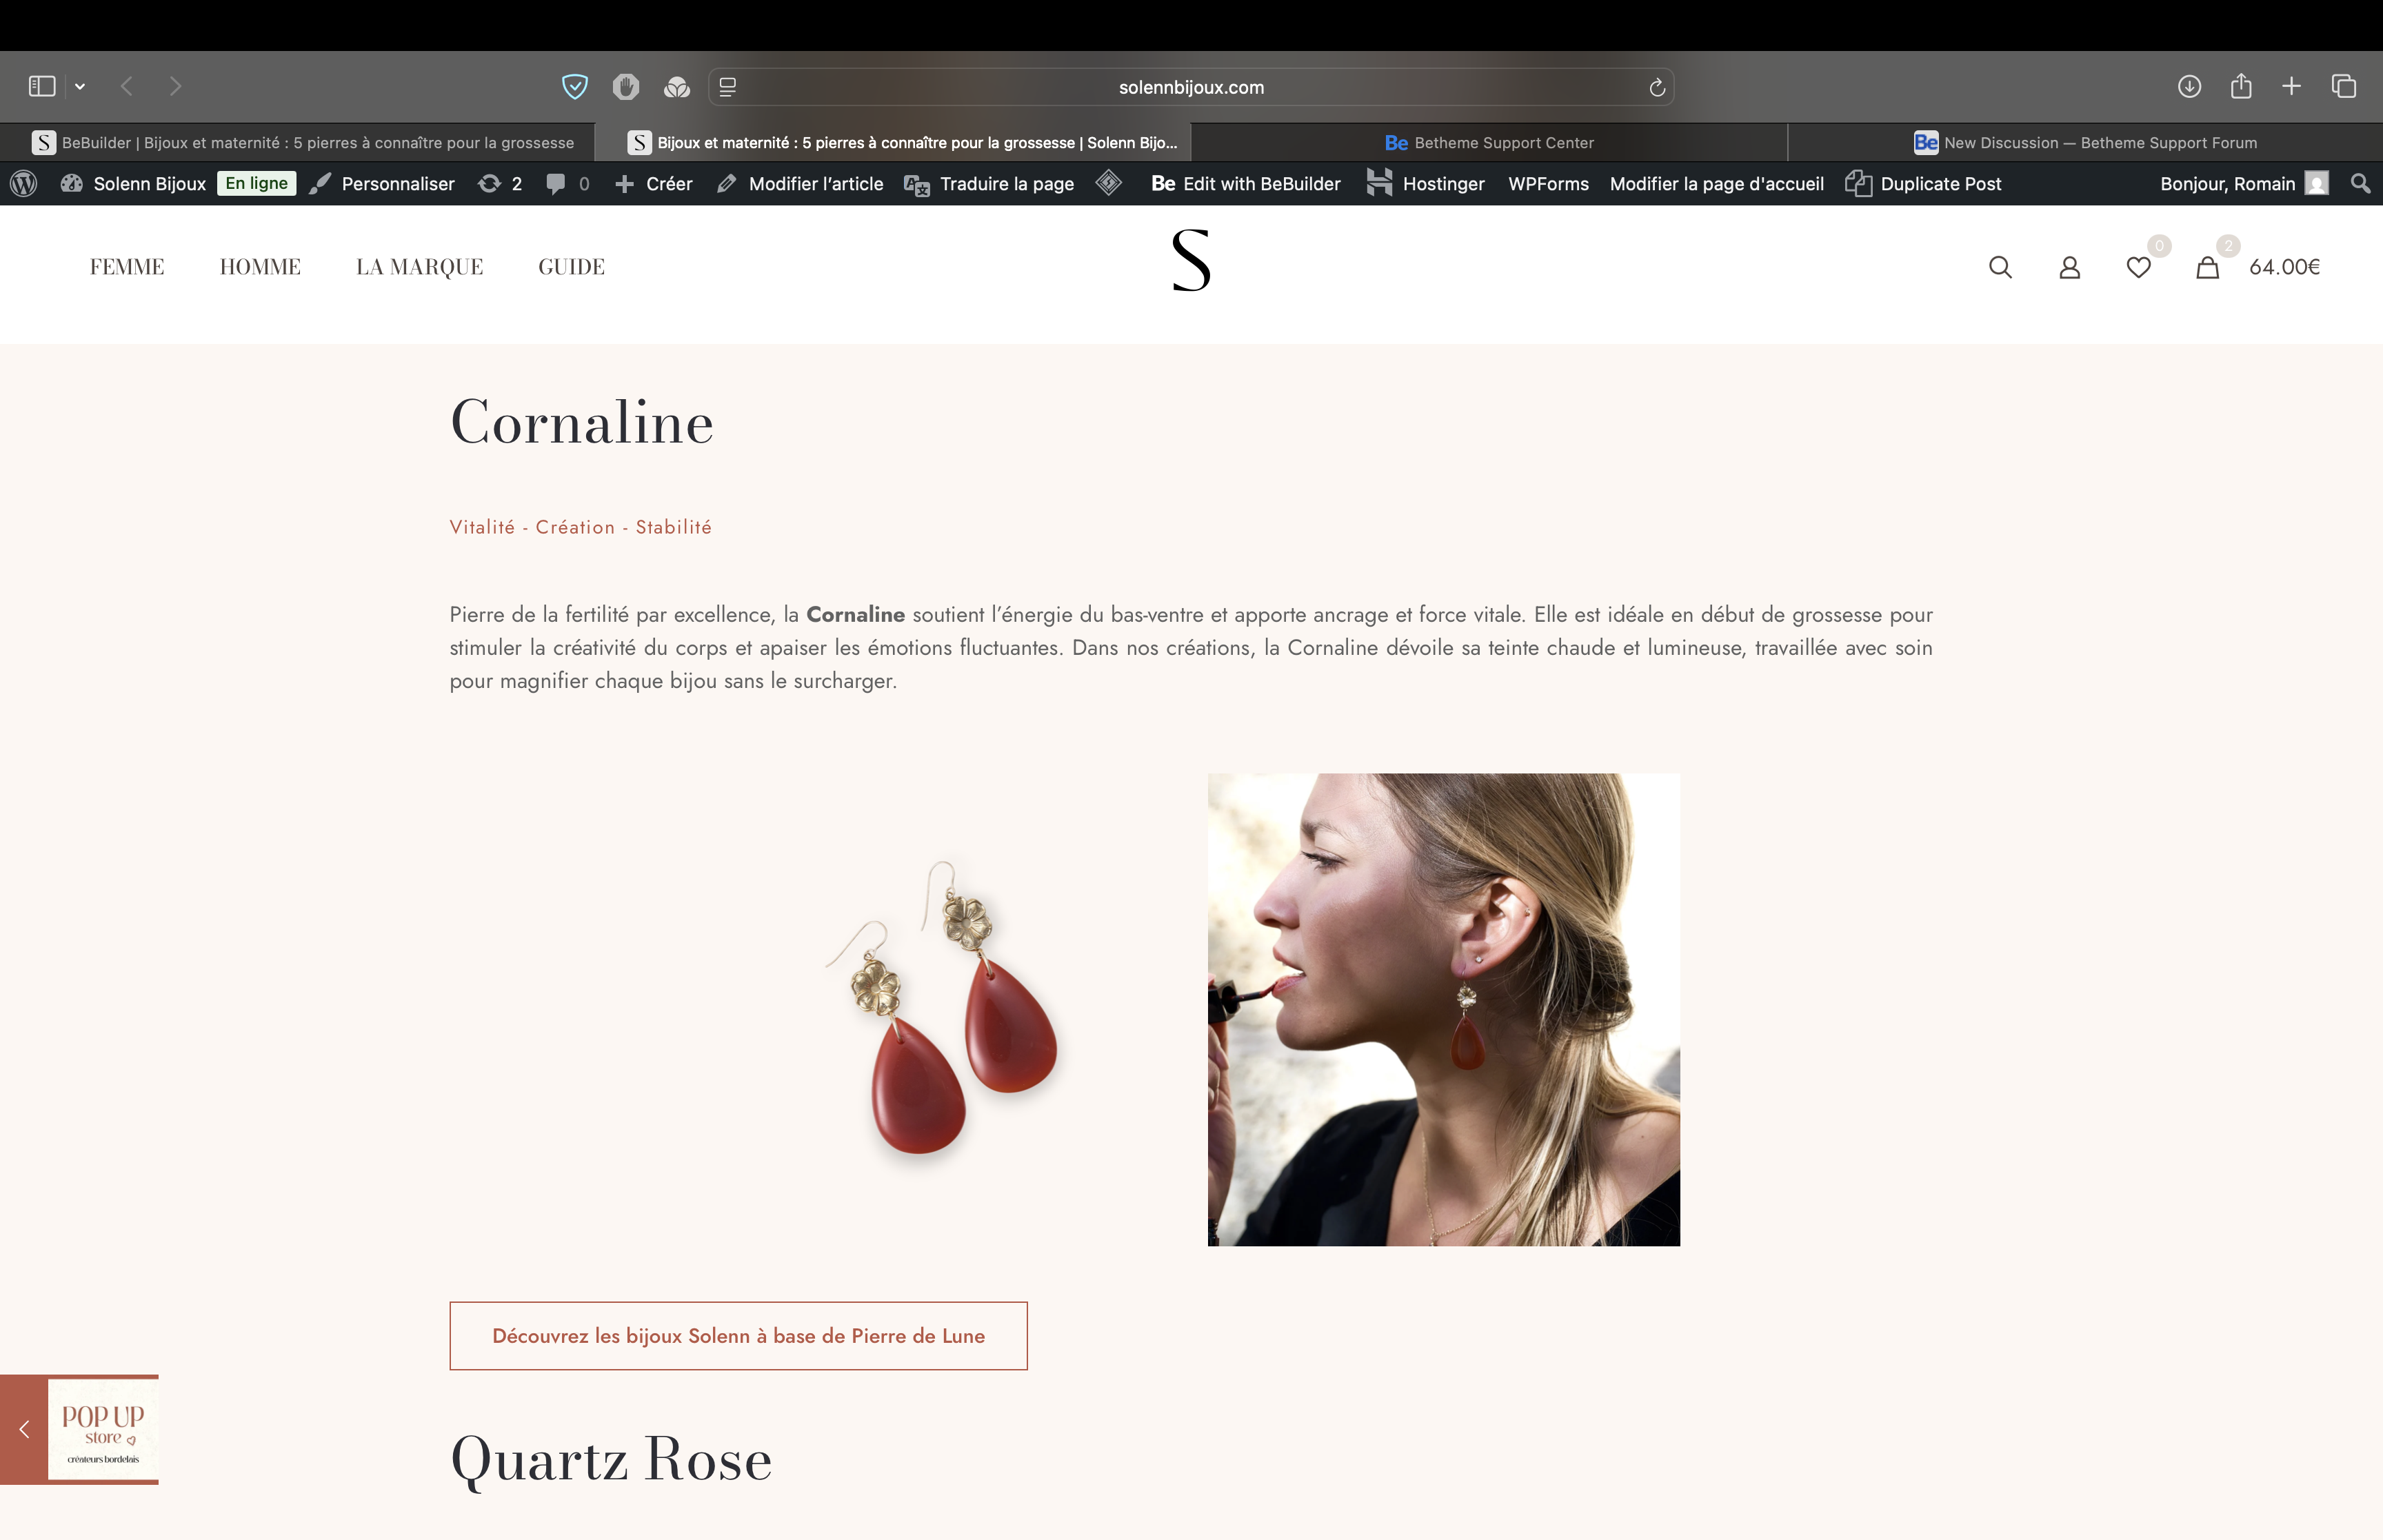Open the user account icon
The width and height of the screenshot is (2383, 1540).
pos(2069,267)
